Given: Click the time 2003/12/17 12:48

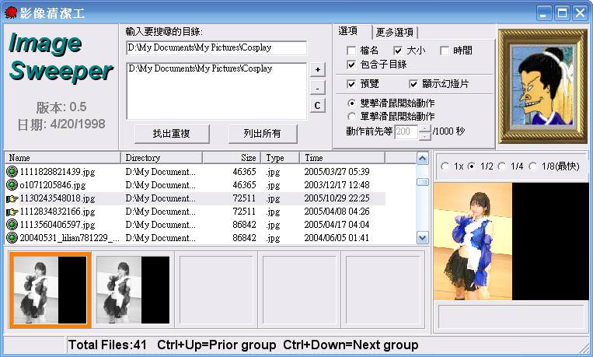Looking at the screenshot, I should [337, 185].
